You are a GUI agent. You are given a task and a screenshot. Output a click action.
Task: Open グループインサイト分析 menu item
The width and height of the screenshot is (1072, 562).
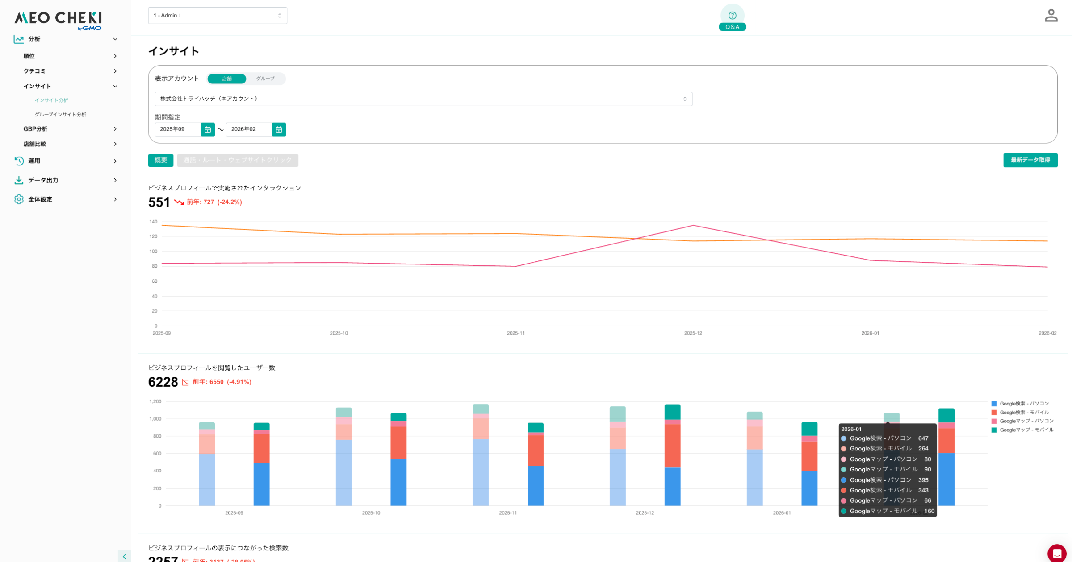(60, 115)
